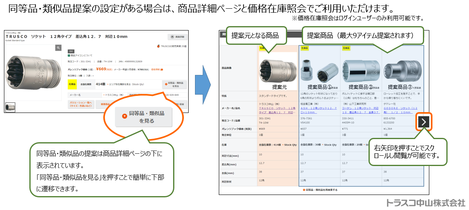Screen dimensions: 469x210
Task: Open the 価格情報 link beside maker price
Action: tap(157, 69)
